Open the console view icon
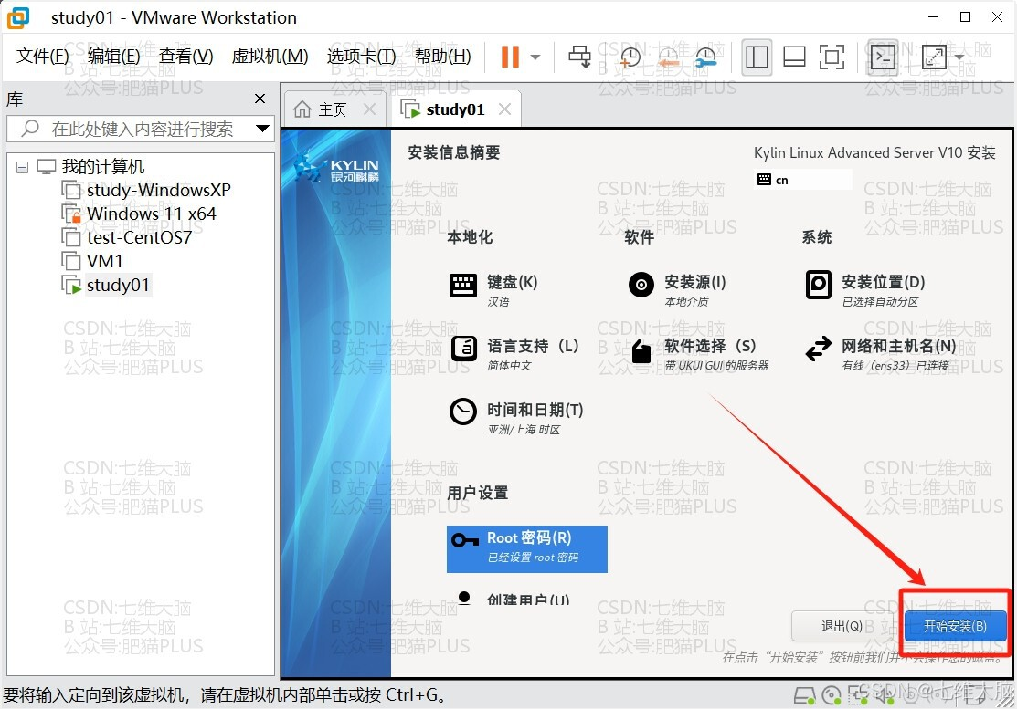This screenshot has height=709, width=1017. point(883,57)
